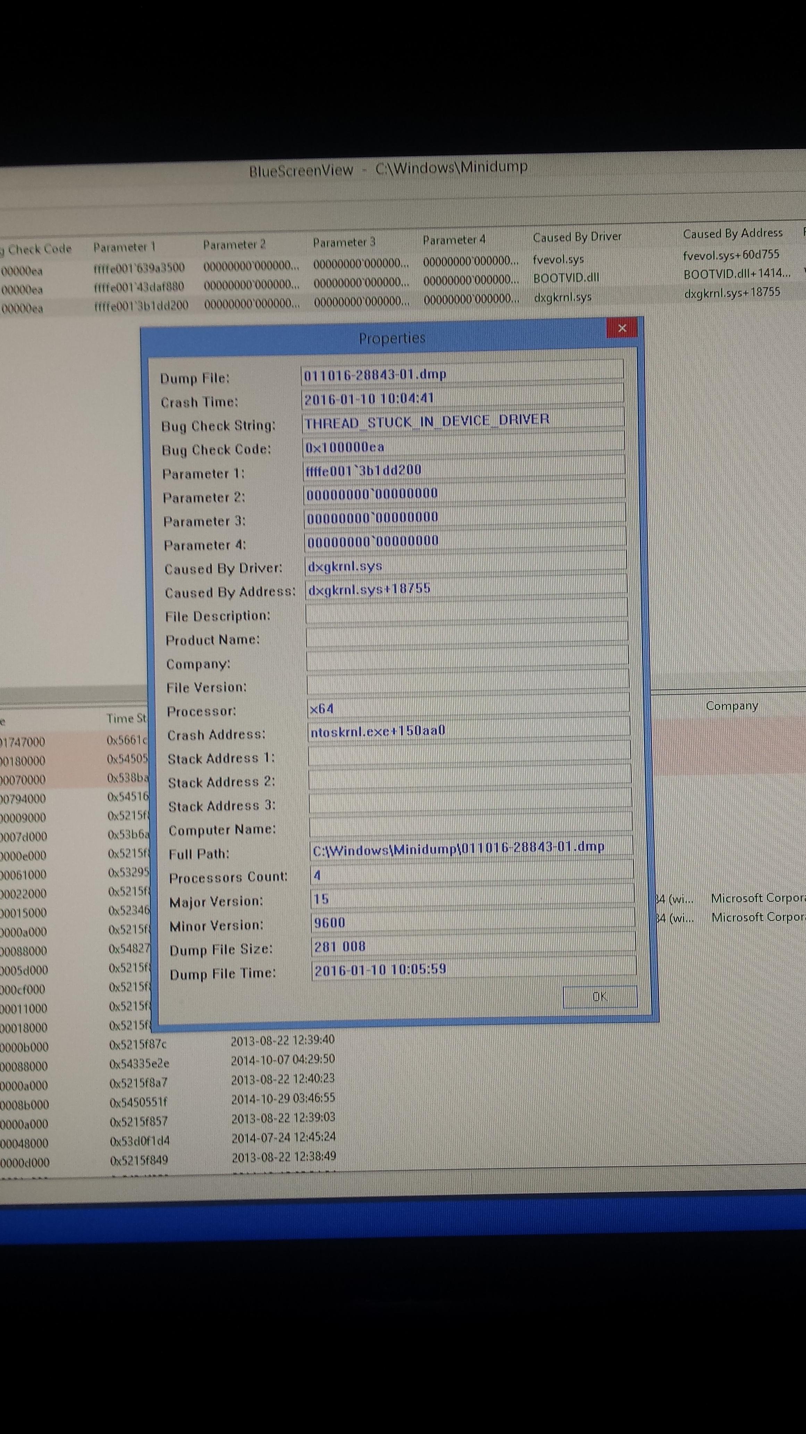The height and width of the screenshot is (1434, 806).
Task: Click the empty File Description field
Action: [x=467, y=611]
